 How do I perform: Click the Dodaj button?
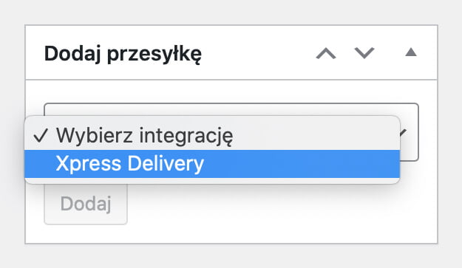(86, 204)
